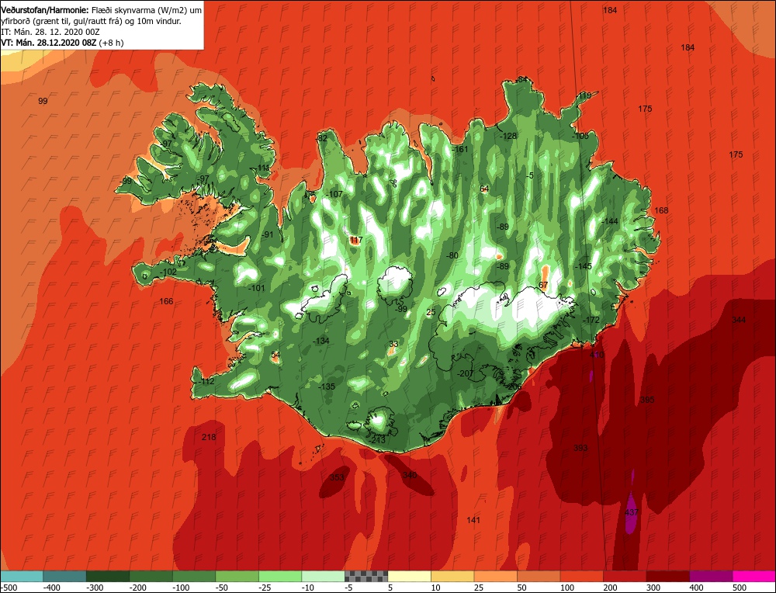The image size is (776, 593).
Task: Pick the orange swatch between 25 and 50
Action: click(495, 576)
